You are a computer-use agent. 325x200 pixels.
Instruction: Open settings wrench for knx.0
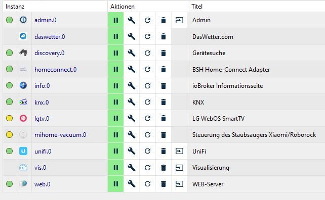click(132, 102)
